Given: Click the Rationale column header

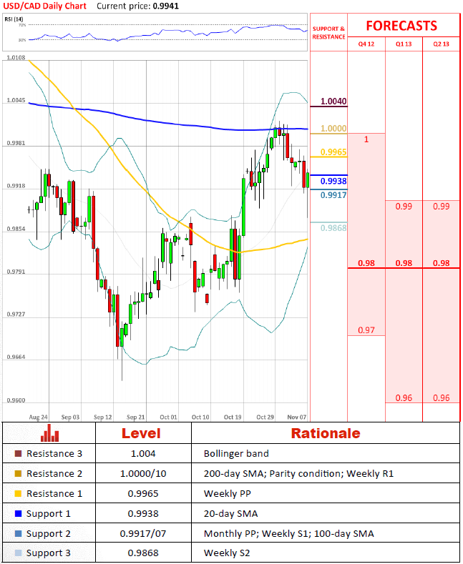Looking at the screenshot, I should pos(325,433).
